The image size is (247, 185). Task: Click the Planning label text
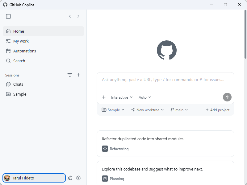pyautogui.click(x=117, y=179)
